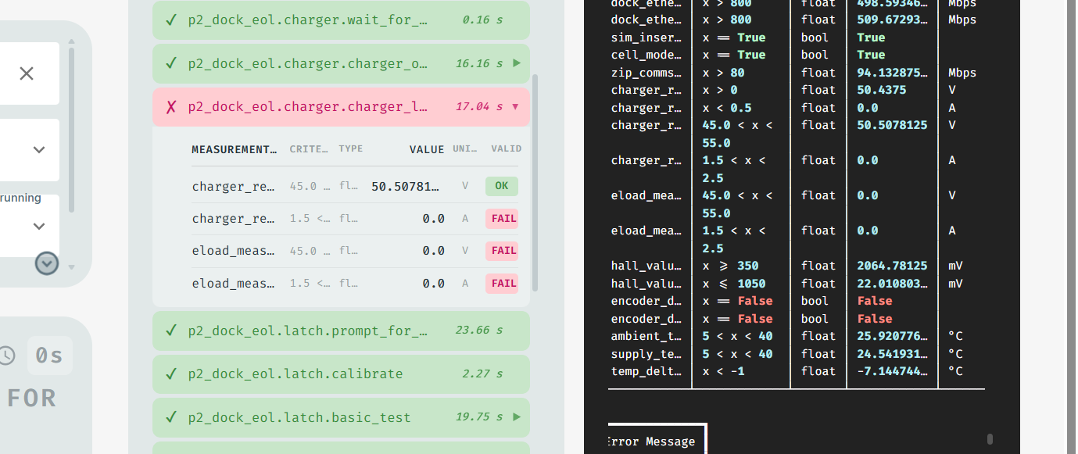Click the circular down-chevron button in the left panel

point(47,264)
